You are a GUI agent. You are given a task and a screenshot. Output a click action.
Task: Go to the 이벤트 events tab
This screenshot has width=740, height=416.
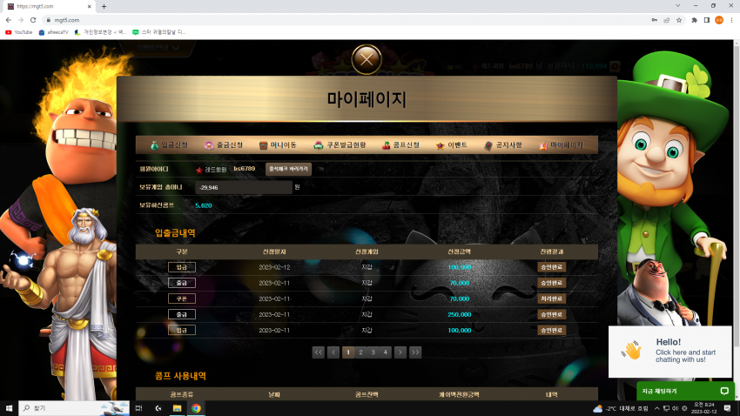[x=452, y=145]
